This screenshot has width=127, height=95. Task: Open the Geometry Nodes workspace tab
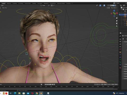coord(61,3)
